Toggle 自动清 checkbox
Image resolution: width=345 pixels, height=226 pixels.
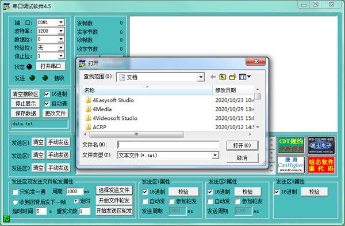[47, 104]
